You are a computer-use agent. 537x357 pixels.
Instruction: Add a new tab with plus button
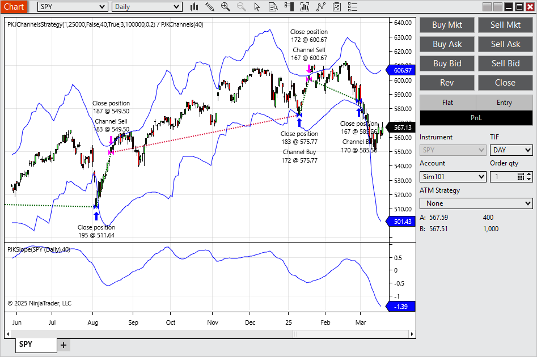click(64, 345)
